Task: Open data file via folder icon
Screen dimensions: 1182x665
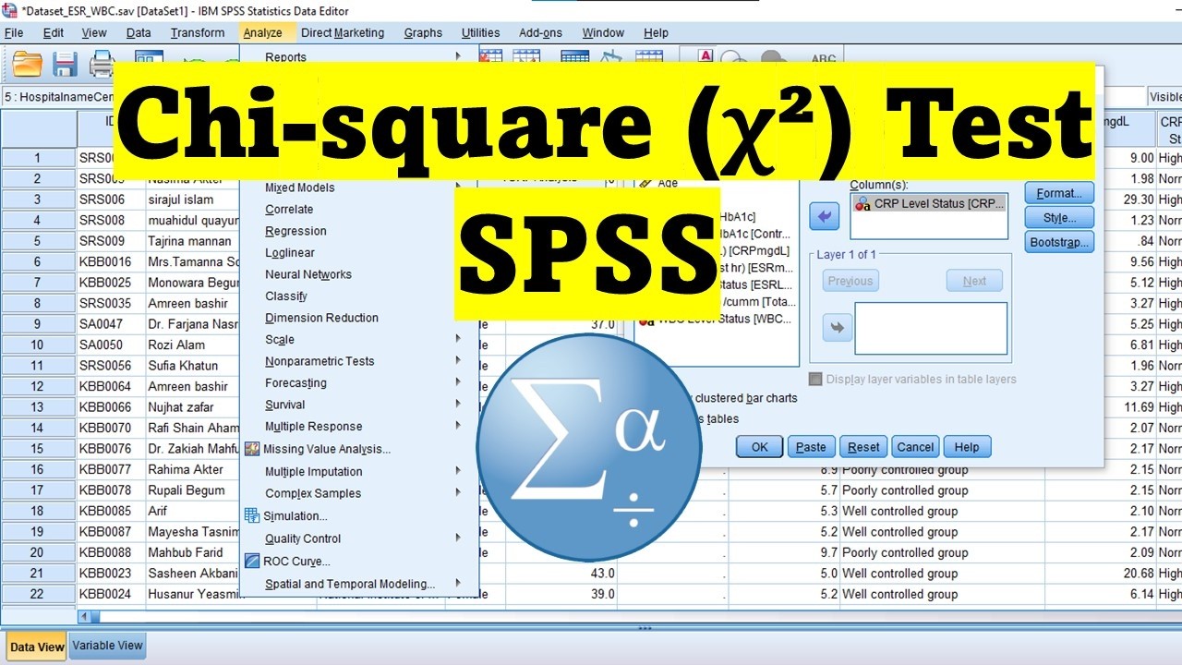Action: [28, 64]
